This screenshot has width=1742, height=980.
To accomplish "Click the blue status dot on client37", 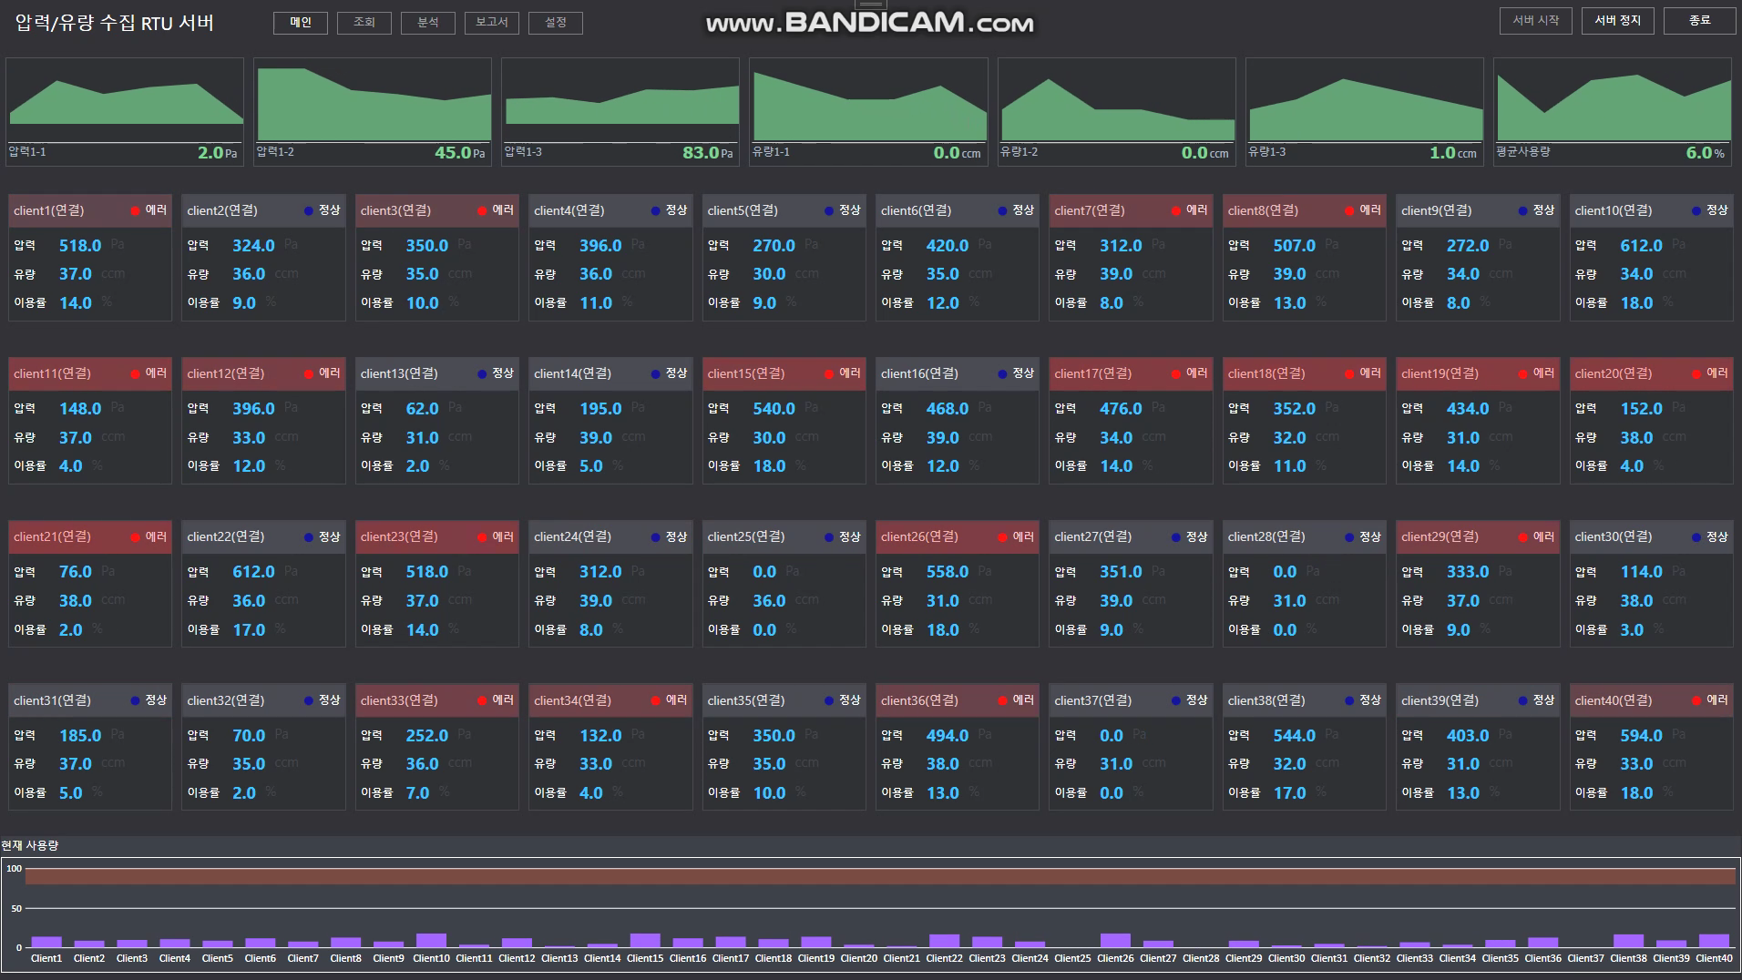I will 1176,700.
